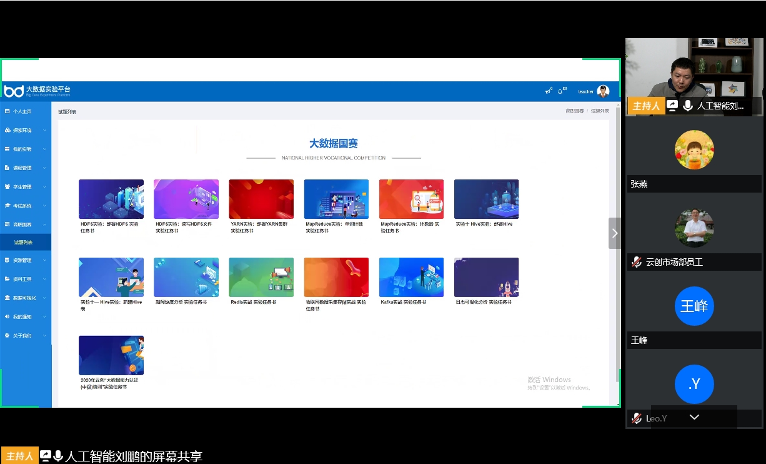Click the megaphone announcements icon in header
The image size is (766, 464).
(x=548, y=91)
